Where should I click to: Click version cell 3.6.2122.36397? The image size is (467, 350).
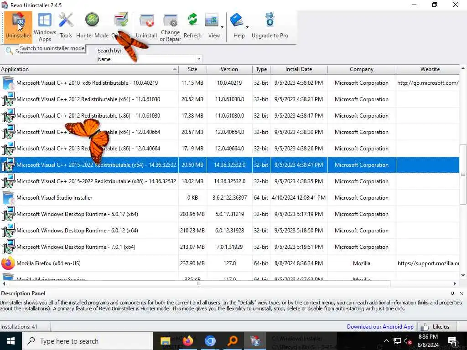point(229,198)
